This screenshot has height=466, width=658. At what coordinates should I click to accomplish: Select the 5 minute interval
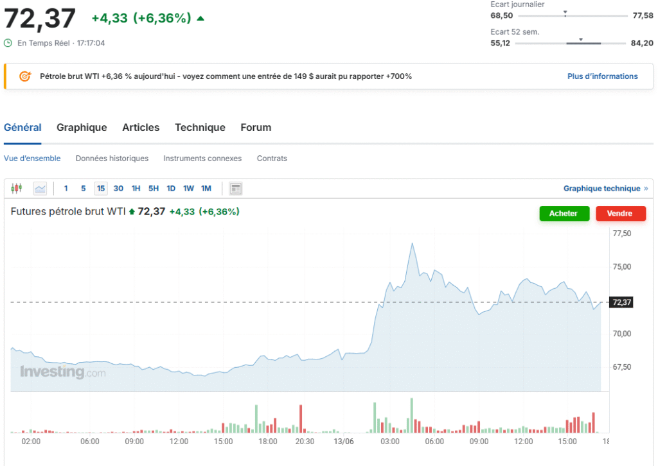[84, 189]
